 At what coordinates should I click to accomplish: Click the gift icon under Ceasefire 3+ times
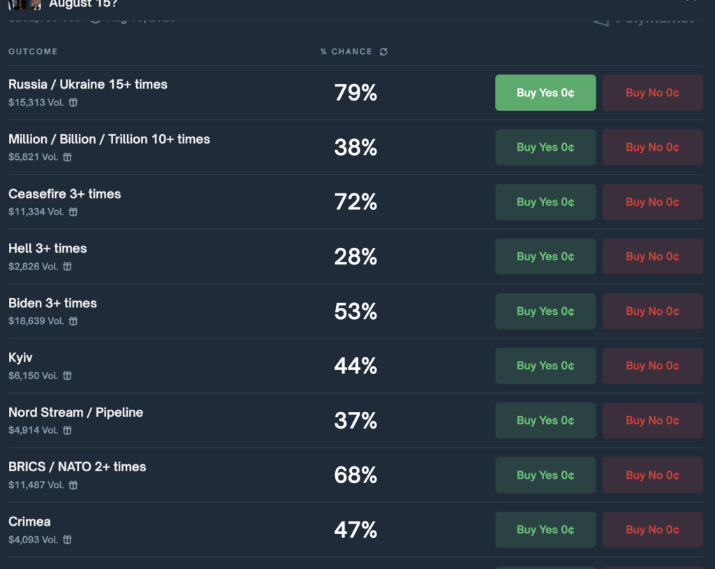click(73, 212)
